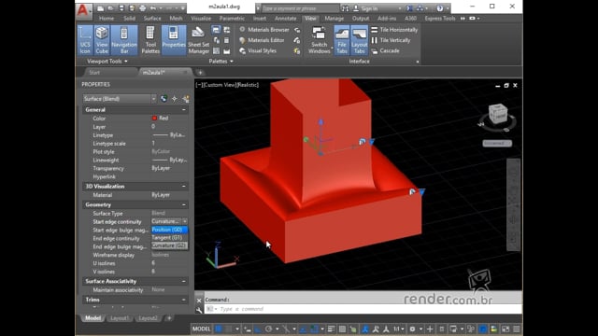
Task: Open the Materials Browser
Action: (x=263, y=30)
